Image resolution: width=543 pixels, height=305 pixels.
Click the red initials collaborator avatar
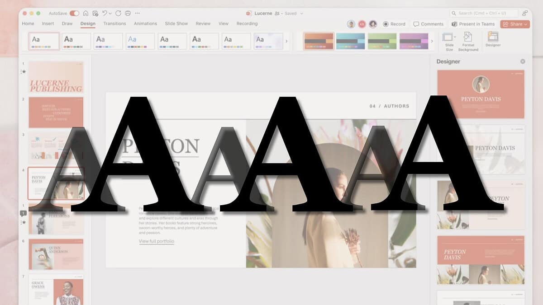pos(362,24)
